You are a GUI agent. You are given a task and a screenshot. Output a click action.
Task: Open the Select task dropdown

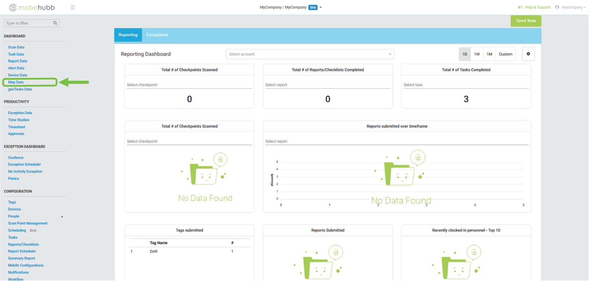pos(466,85)
